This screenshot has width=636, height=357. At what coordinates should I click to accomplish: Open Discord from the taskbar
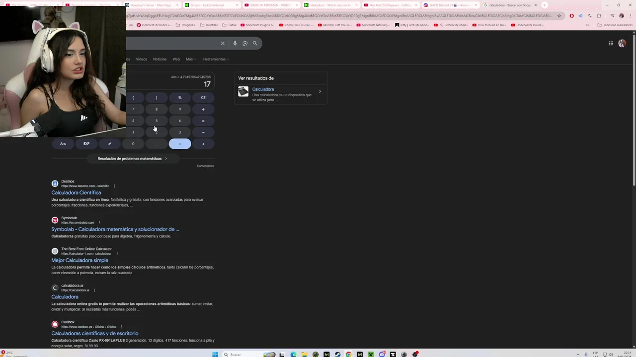[x=382, y=354]
